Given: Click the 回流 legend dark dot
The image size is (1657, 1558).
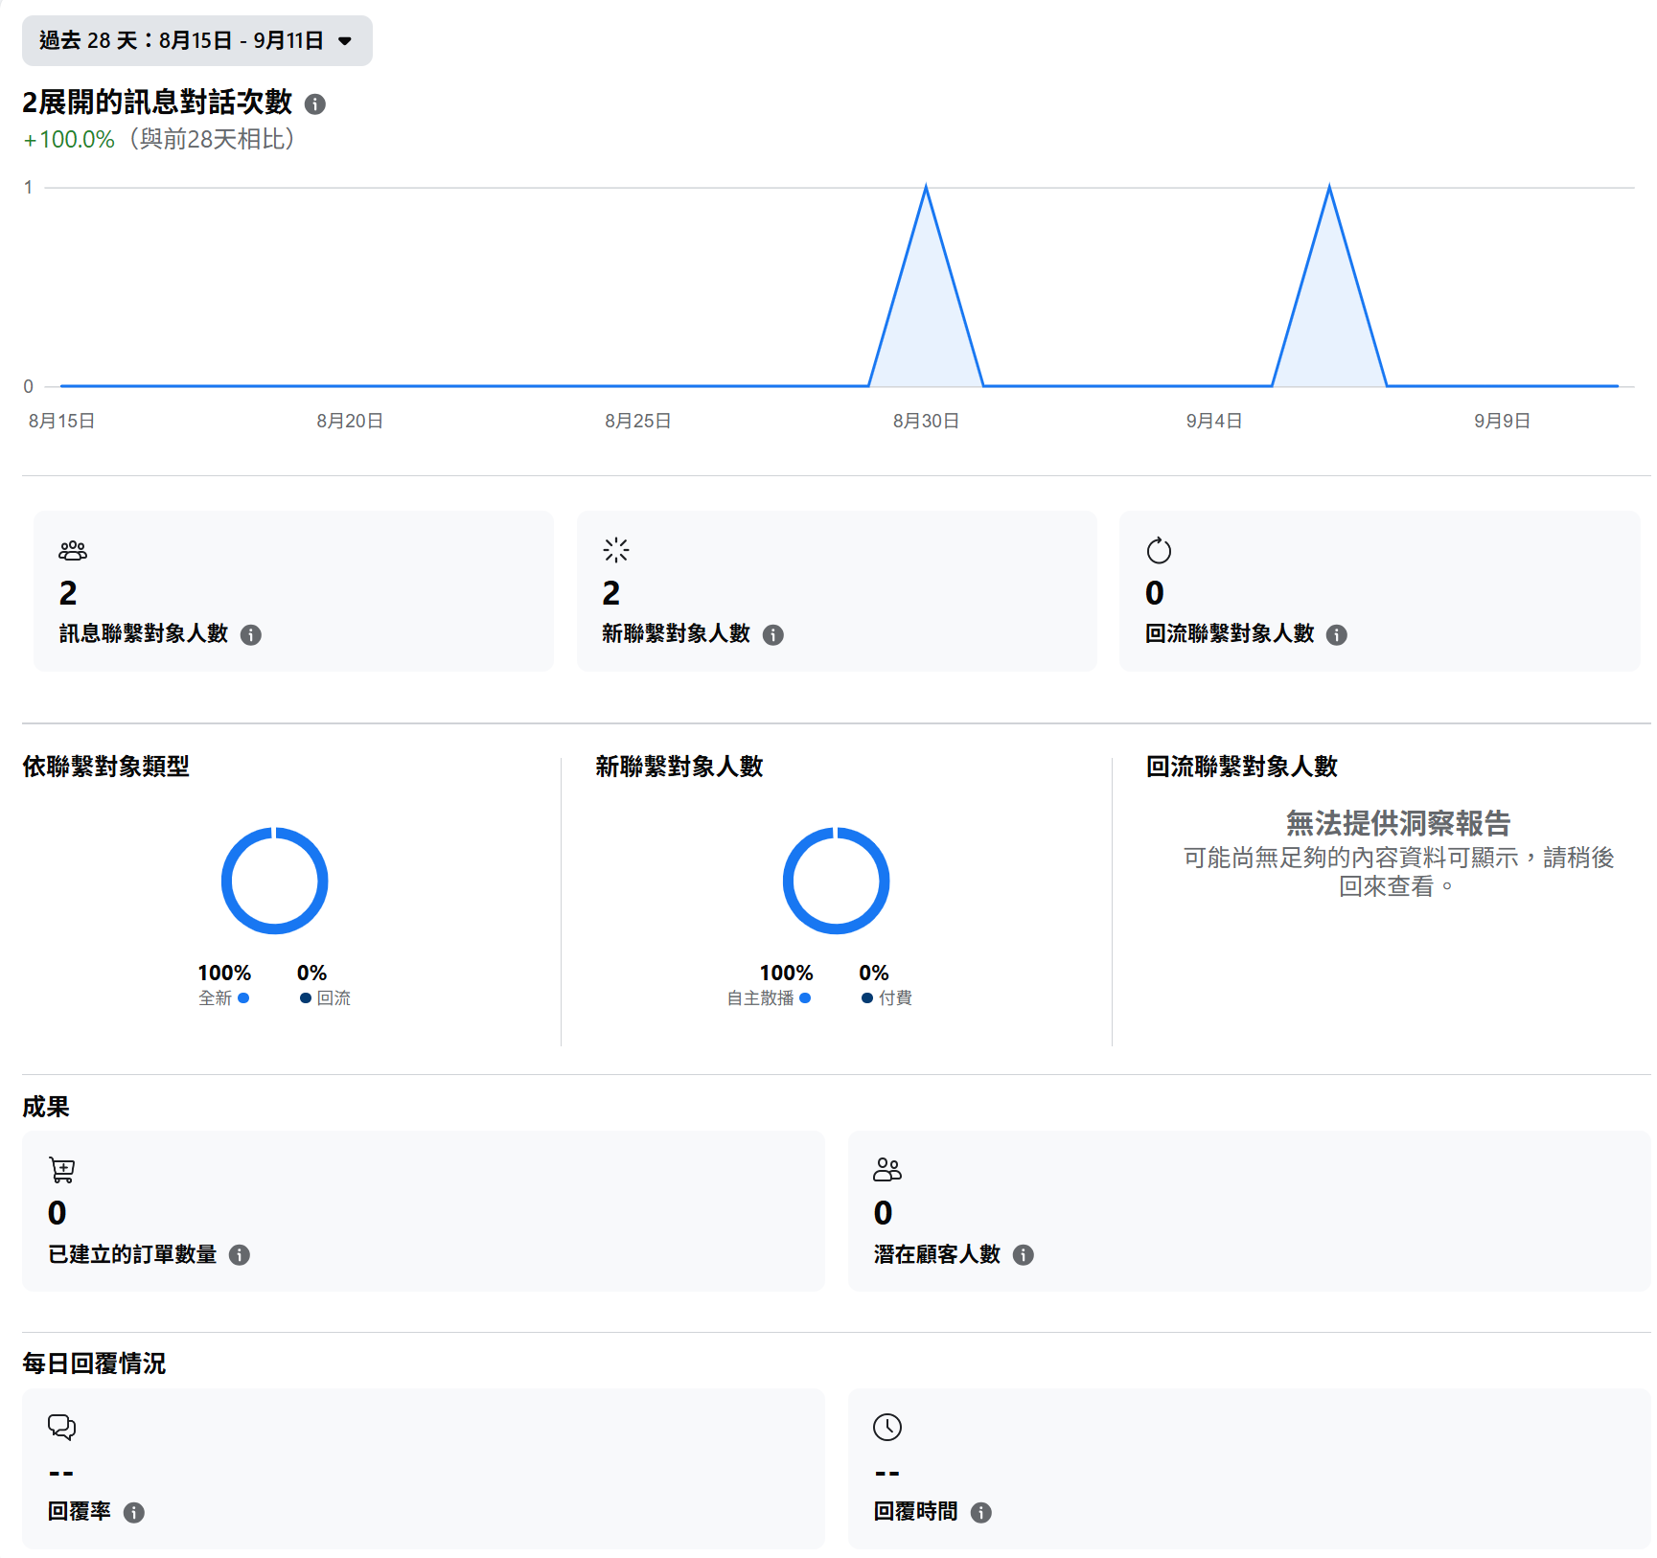Looking at the screenshot, I should [x=306, y=997].
